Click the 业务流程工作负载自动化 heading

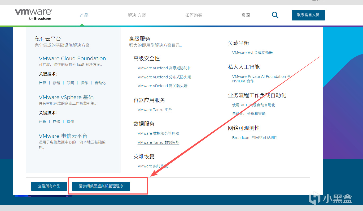(x=257, y=95)
